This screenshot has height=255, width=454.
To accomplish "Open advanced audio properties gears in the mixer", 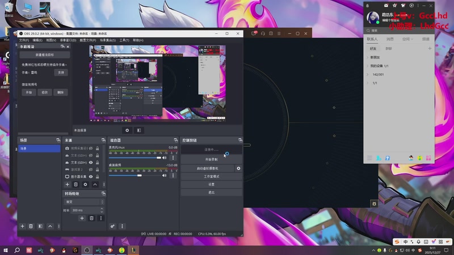I will point(112,226).
